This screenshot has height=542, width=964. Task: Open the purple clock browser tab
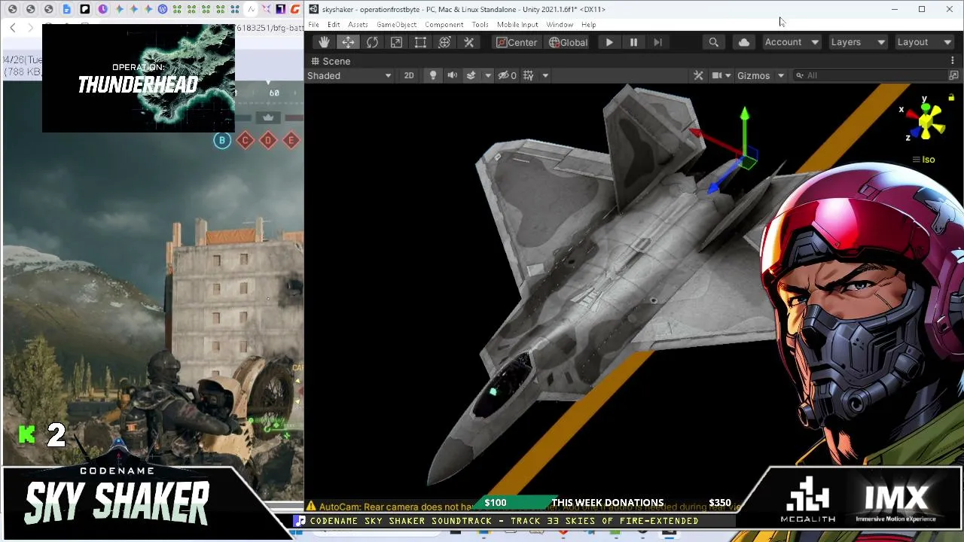102,9
